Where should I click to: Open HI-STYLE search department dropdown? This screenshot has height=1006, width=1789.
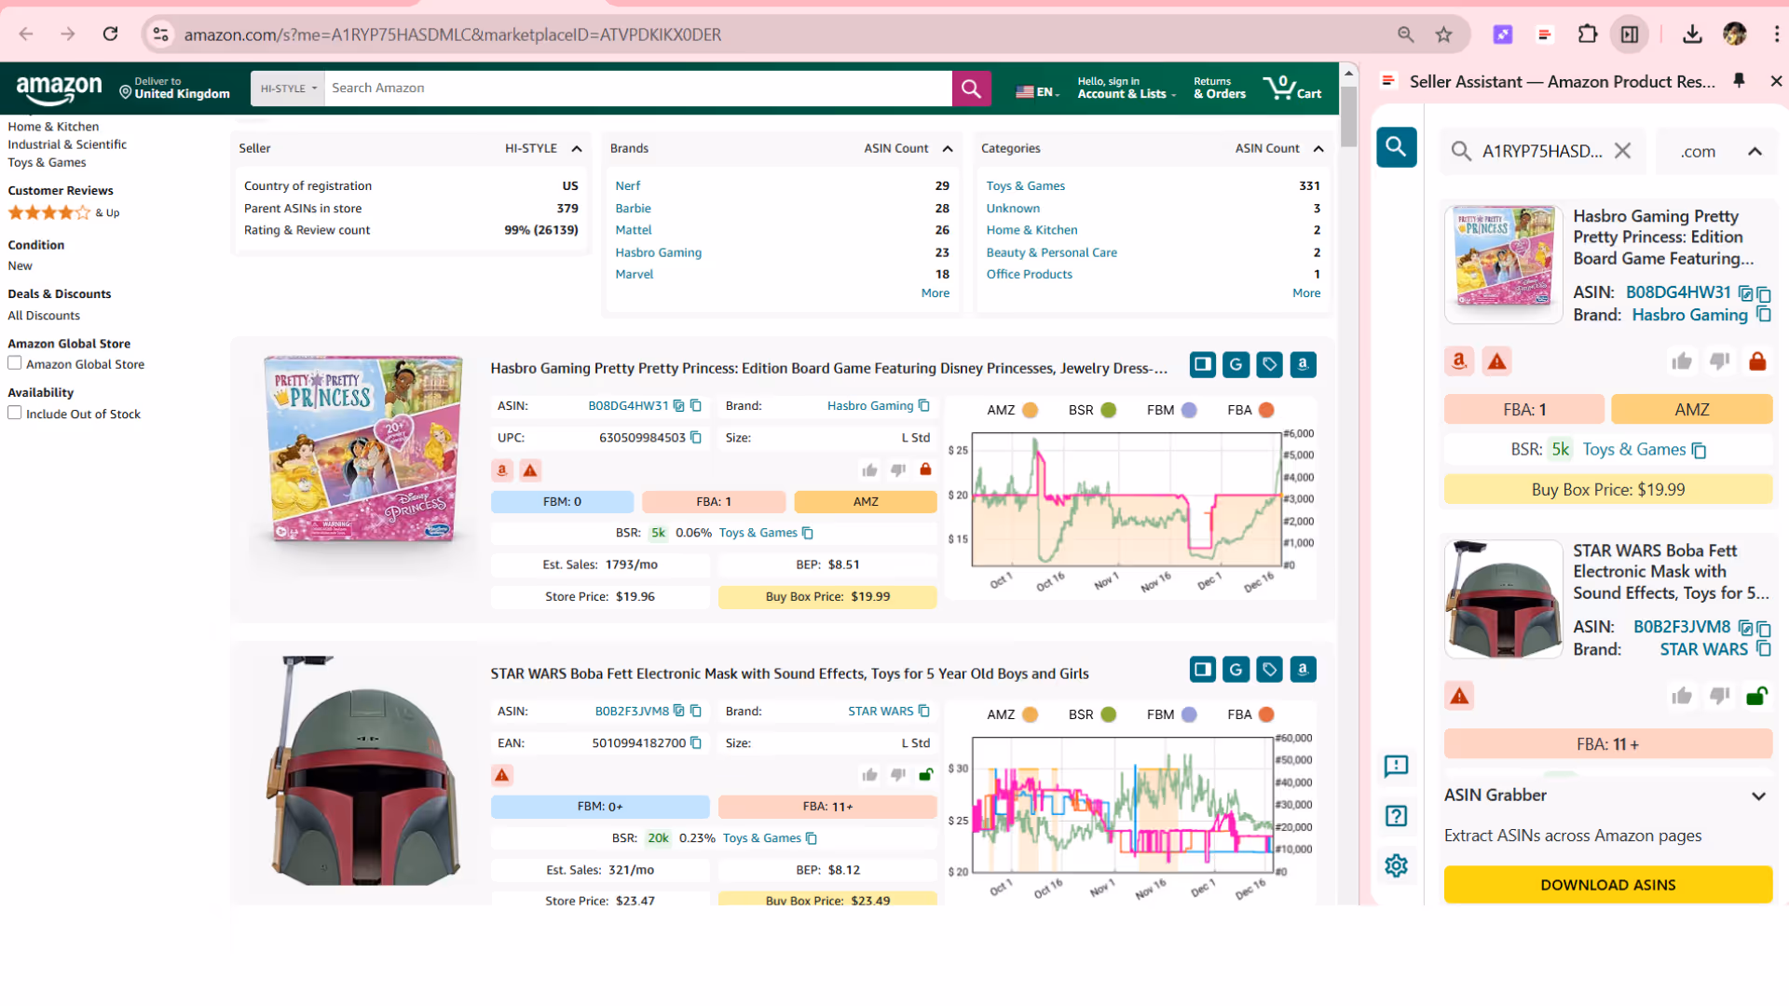[288, 88]
